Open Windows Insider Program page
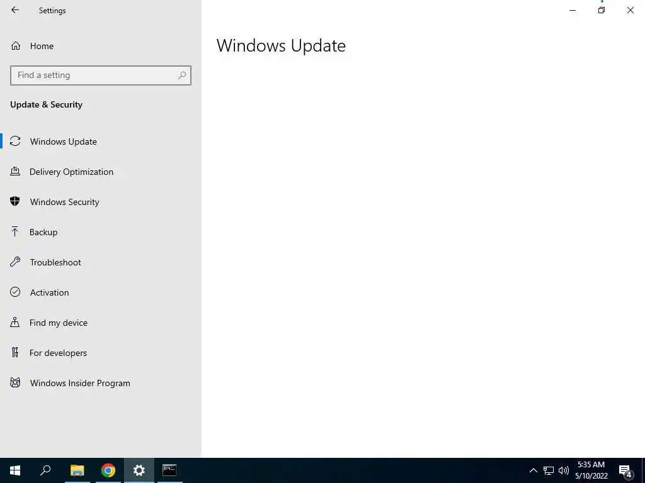Viewport: 645px width, 483px height. click(x=101, y=383)
